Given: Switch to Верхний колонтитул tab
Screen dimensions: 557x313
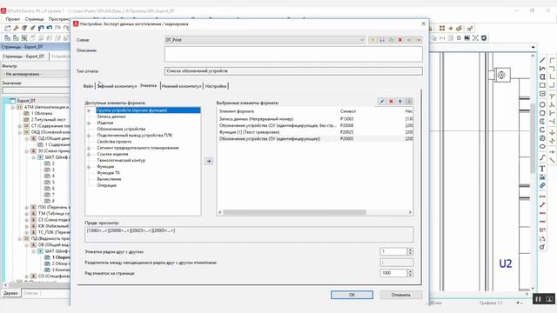Looking at the screenshot, I should point(117,86).
